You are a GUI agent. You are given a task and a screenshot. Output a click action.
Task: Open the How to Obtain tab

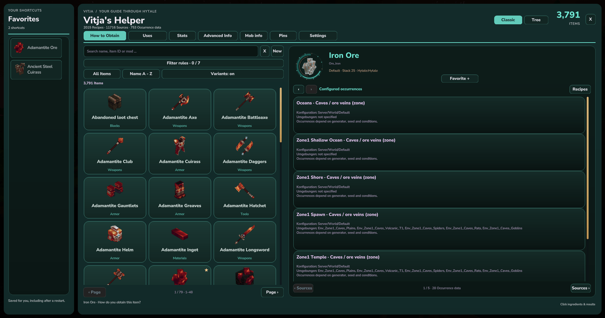(105, 36)
